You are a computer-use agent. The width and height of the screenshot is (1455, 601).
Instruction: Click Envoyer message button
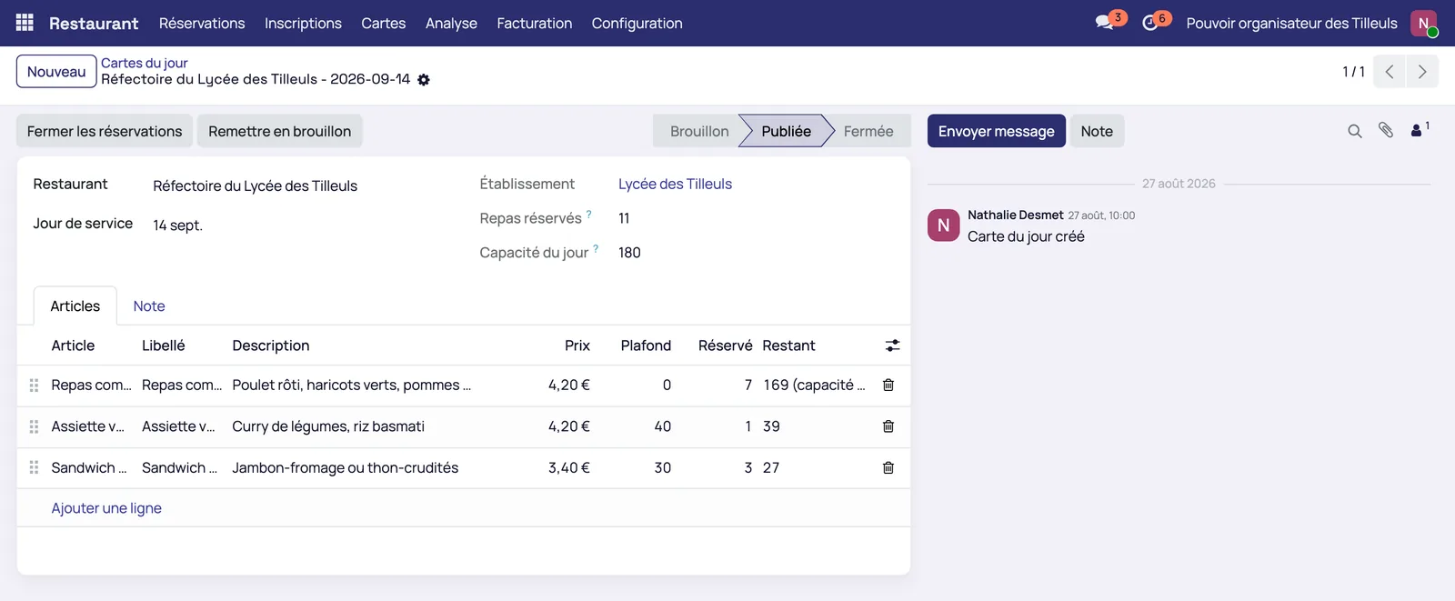tap(997, 131)
